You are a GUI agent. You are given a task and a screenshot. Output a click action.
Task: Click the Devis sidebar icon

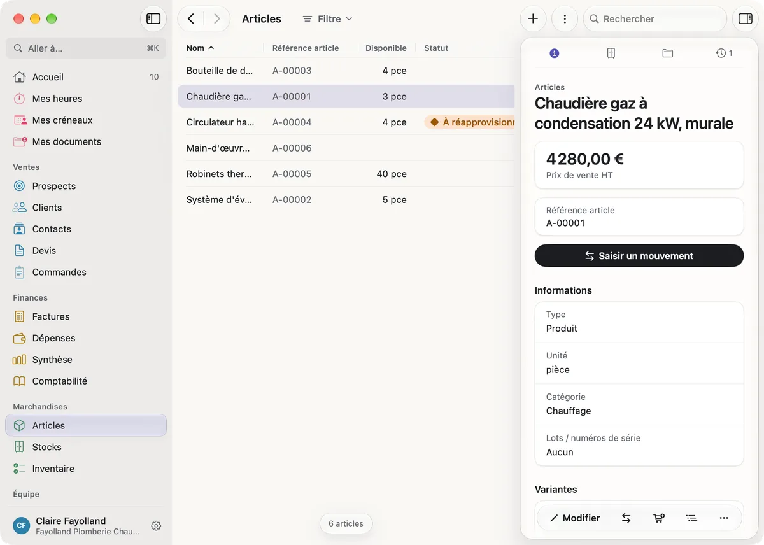[x=20, y=251]
